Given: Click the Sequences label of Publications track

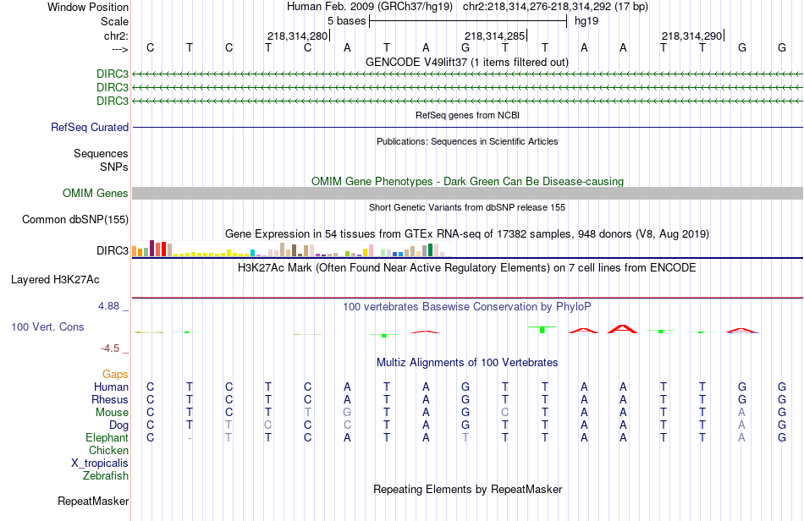Looking at the screenshot, I should (x=101, y=153).
